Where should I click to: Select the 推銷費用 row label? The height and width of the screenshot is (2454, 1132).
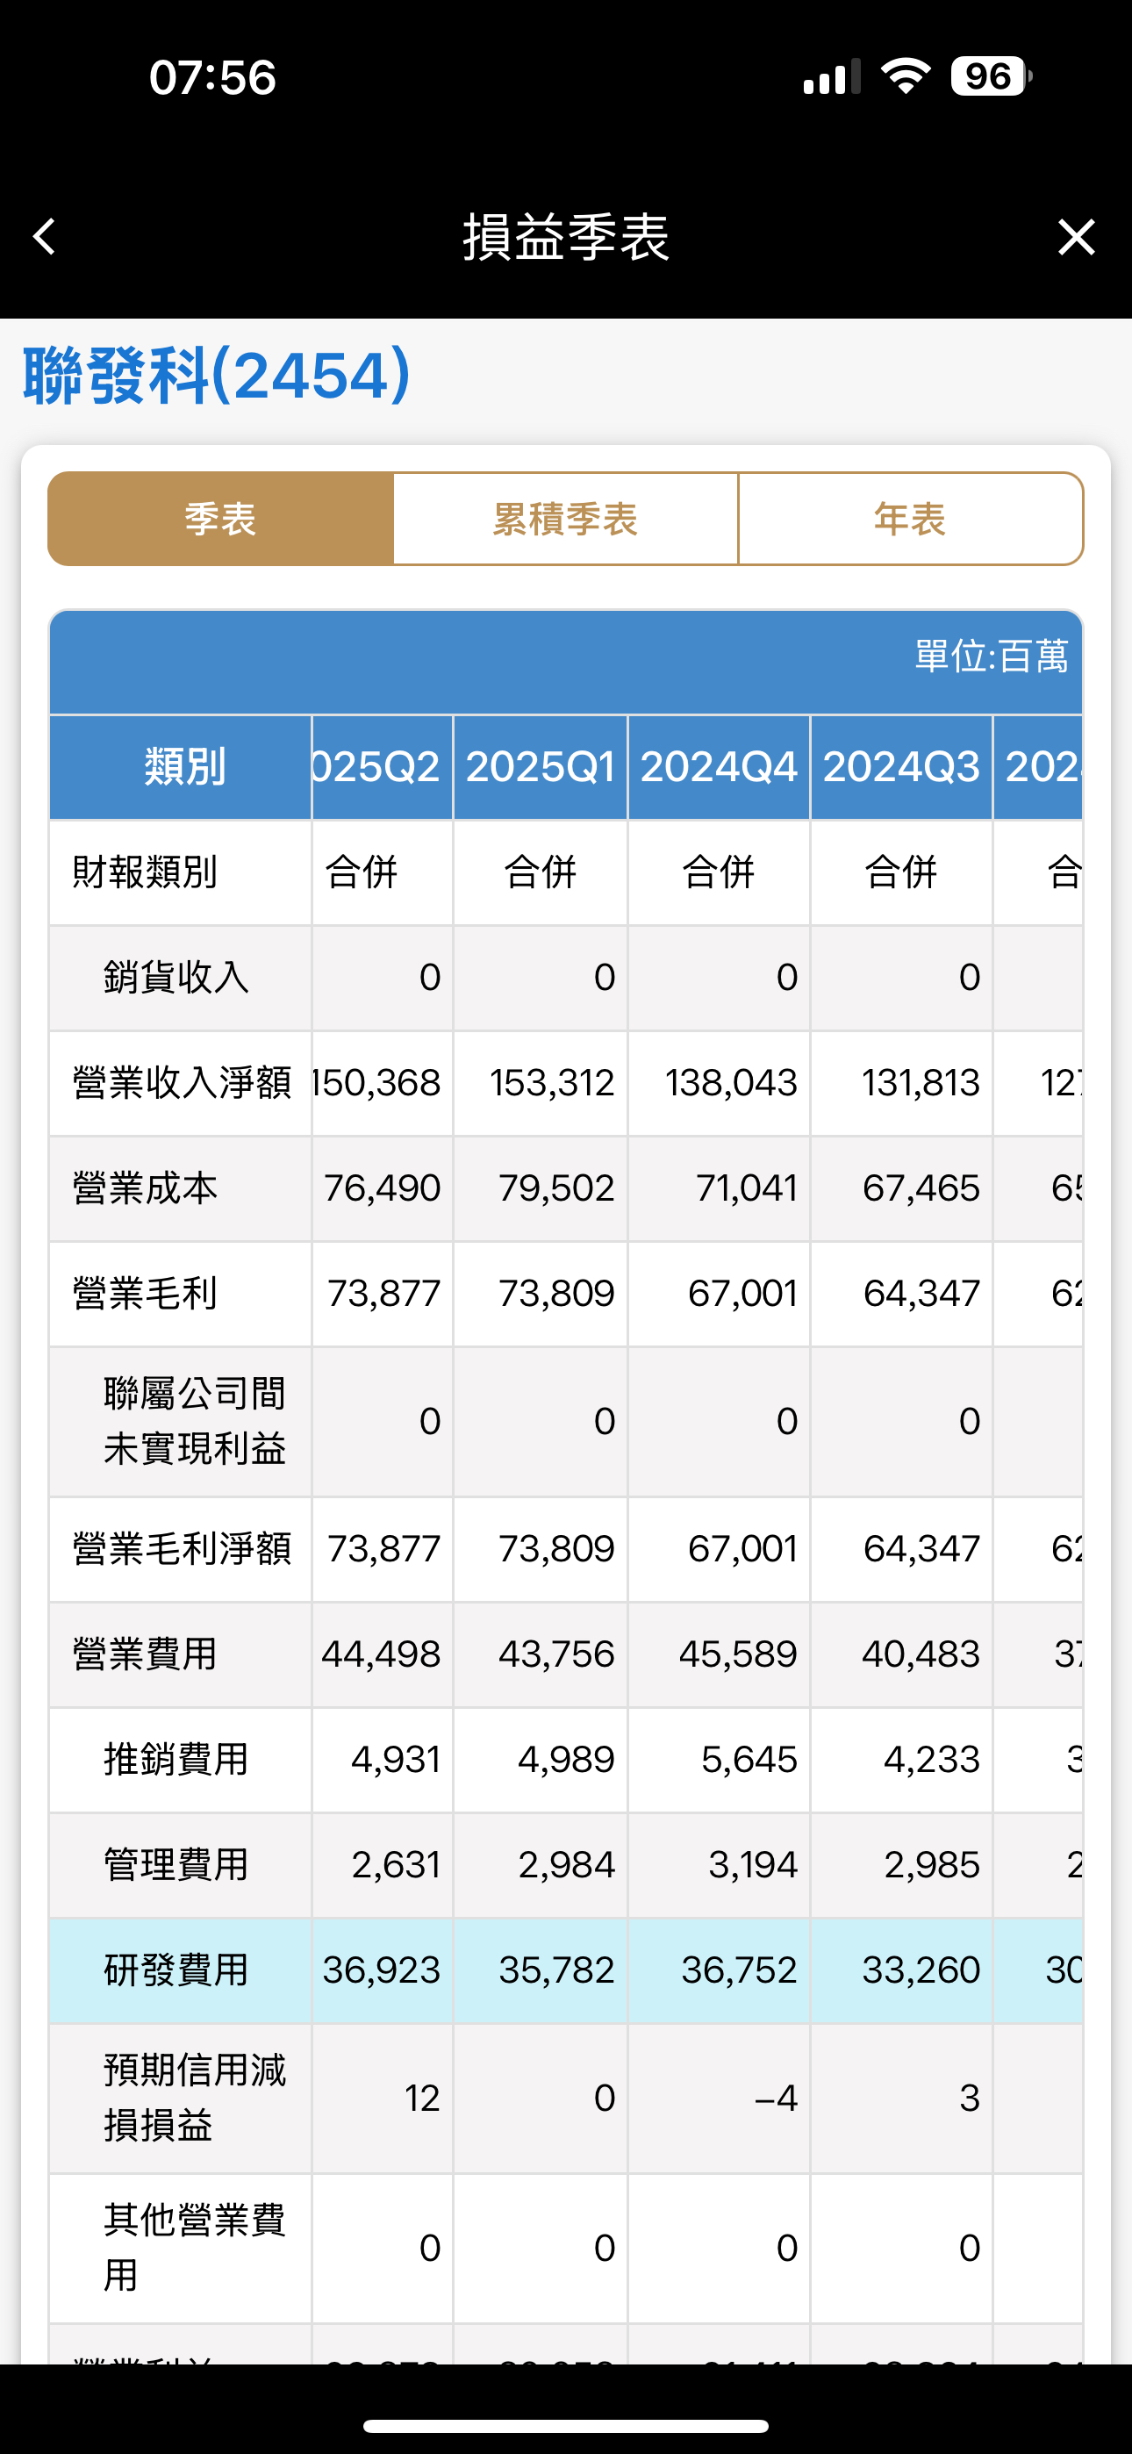click(176, 1760)
